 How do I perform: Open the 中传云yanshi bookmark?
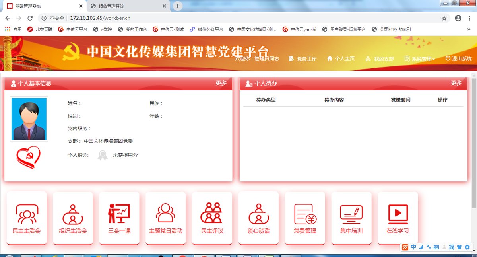tap(300, 29)
